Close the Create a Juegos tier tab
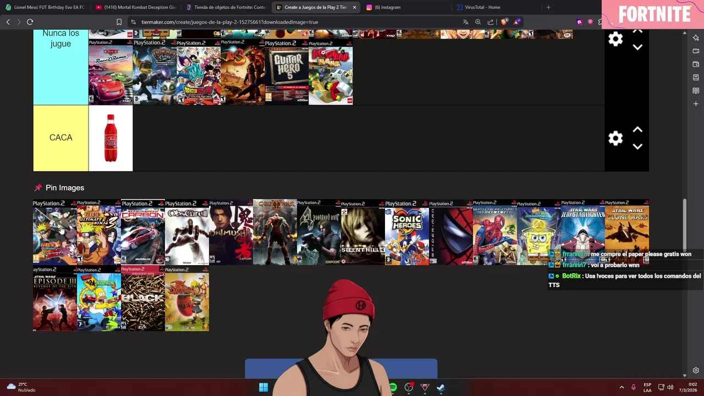This screenshot has height=396, width=704. click(354, 7)
